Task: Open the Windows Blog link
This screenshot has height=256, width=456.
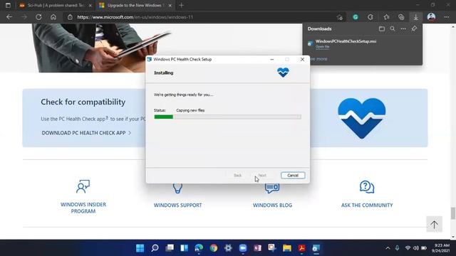Action: point(272,206)
